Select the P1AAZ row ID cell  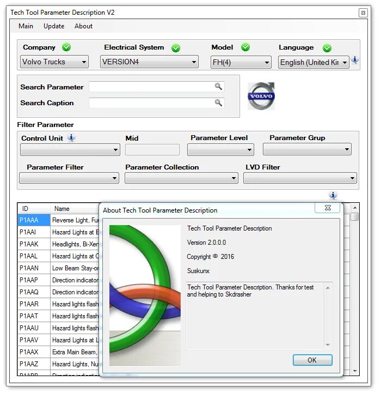[x=34, y=364]
